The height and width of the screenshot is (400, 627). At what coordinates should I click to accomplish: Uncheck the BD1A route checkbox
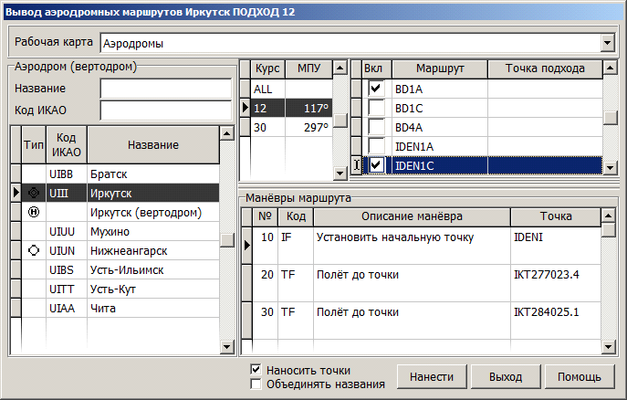[375, 89]
